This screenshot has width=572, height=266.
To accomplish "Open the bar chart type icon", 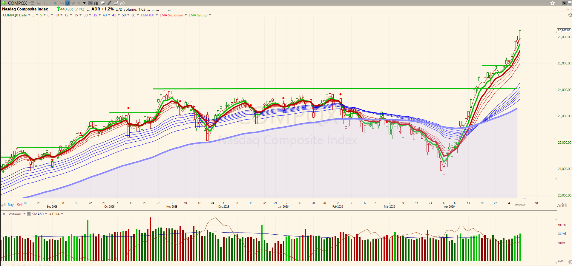I will coord(96,3).
